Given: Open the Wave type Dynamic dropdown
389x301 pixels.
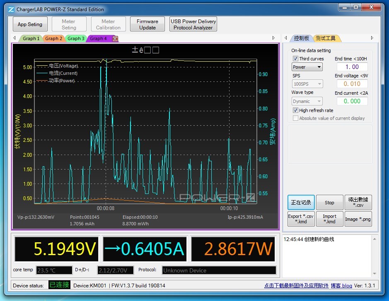Looking at the screenshot, I should (x=307, y=101).
